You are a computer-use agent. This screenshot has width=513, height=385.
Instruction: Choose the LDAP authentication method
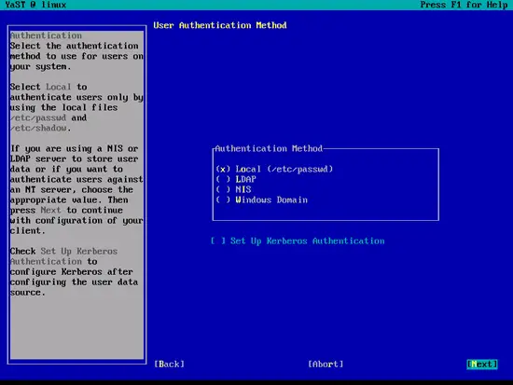pos(236,179)
